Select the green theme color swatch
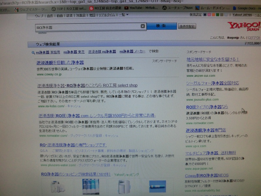 (217, 15)
